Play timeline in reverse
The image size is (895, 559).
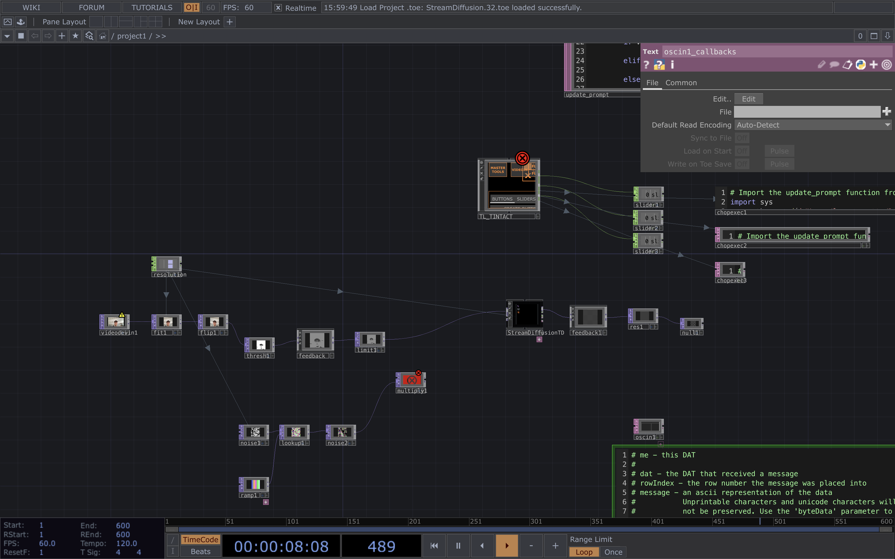tap(482, 546)
